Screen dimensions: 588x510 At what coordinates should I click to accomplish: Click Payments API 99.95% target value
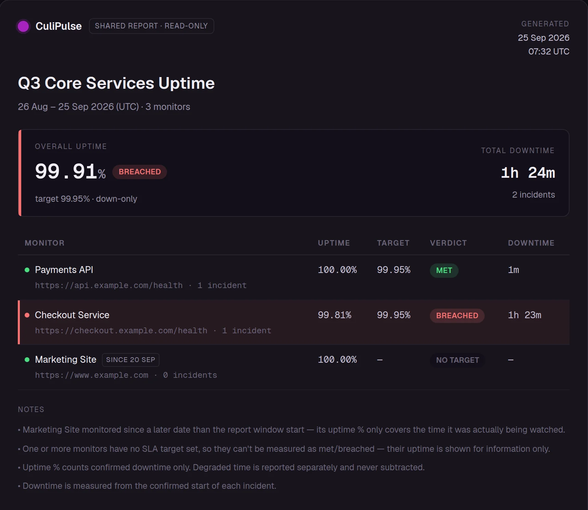394,270
